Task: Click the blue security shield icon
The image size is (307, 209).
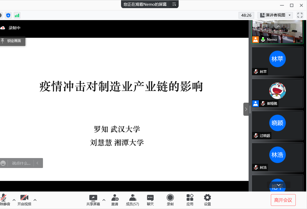Action: point(8,15)
